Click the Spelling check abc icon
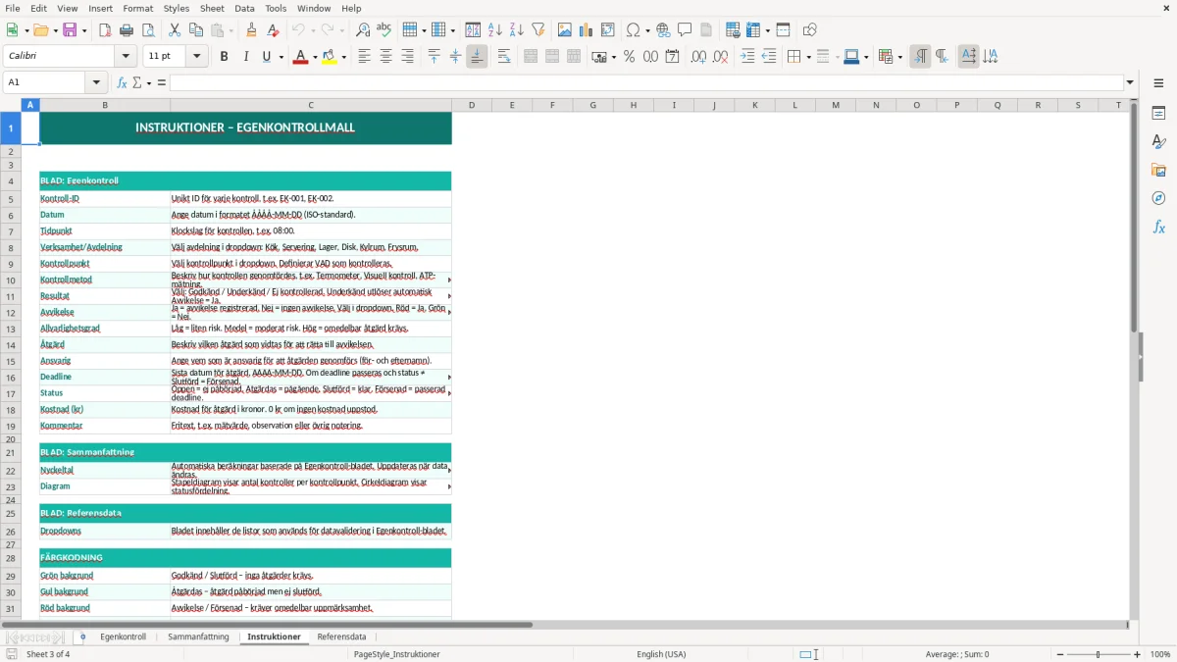This screenshot has height=662, width=1177. [384, 30]
